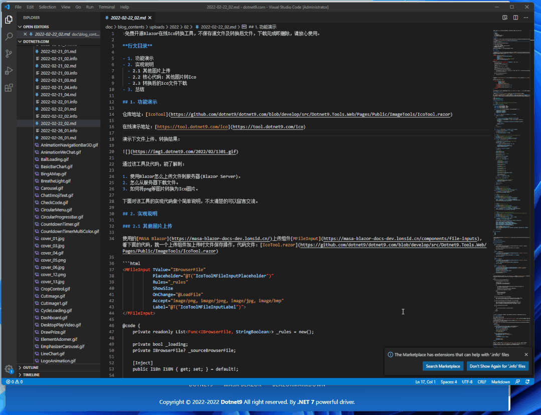541x415 pixels.
Task: Open the Source Control view
Action: pyautogui.click(x=9, y=54)
